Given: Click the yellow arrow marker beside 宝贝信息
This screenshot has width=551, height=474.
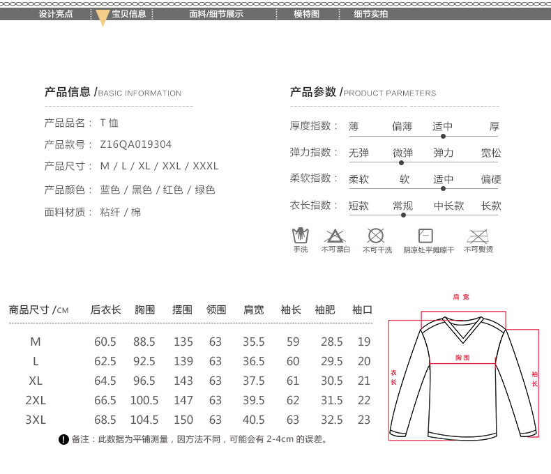Looking at the screenshot, I should point(103,18).
